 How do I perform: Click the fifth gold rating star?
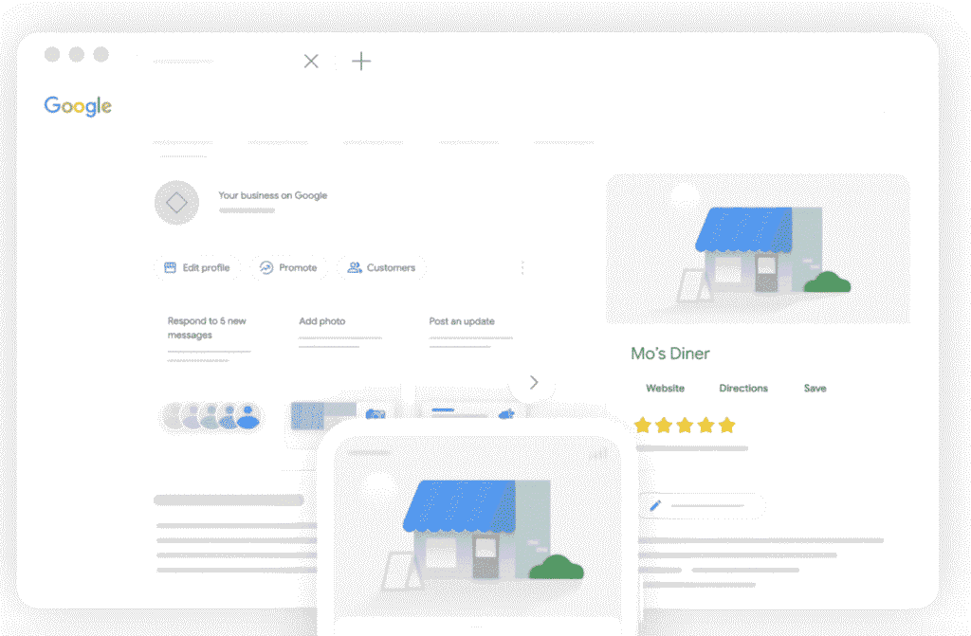pyautogui.click(x=726, y=426)
